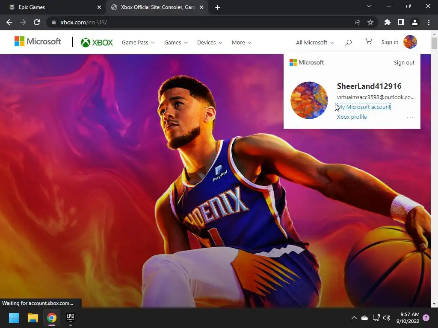Click the Microsoft logo in header
The image size is (438, 328).
[x=38, y=41]
